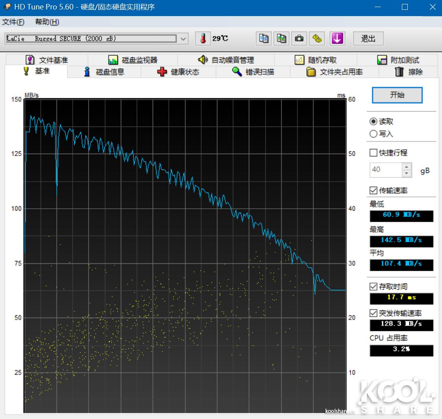Click the 40 gB input field

click(386, 170)
